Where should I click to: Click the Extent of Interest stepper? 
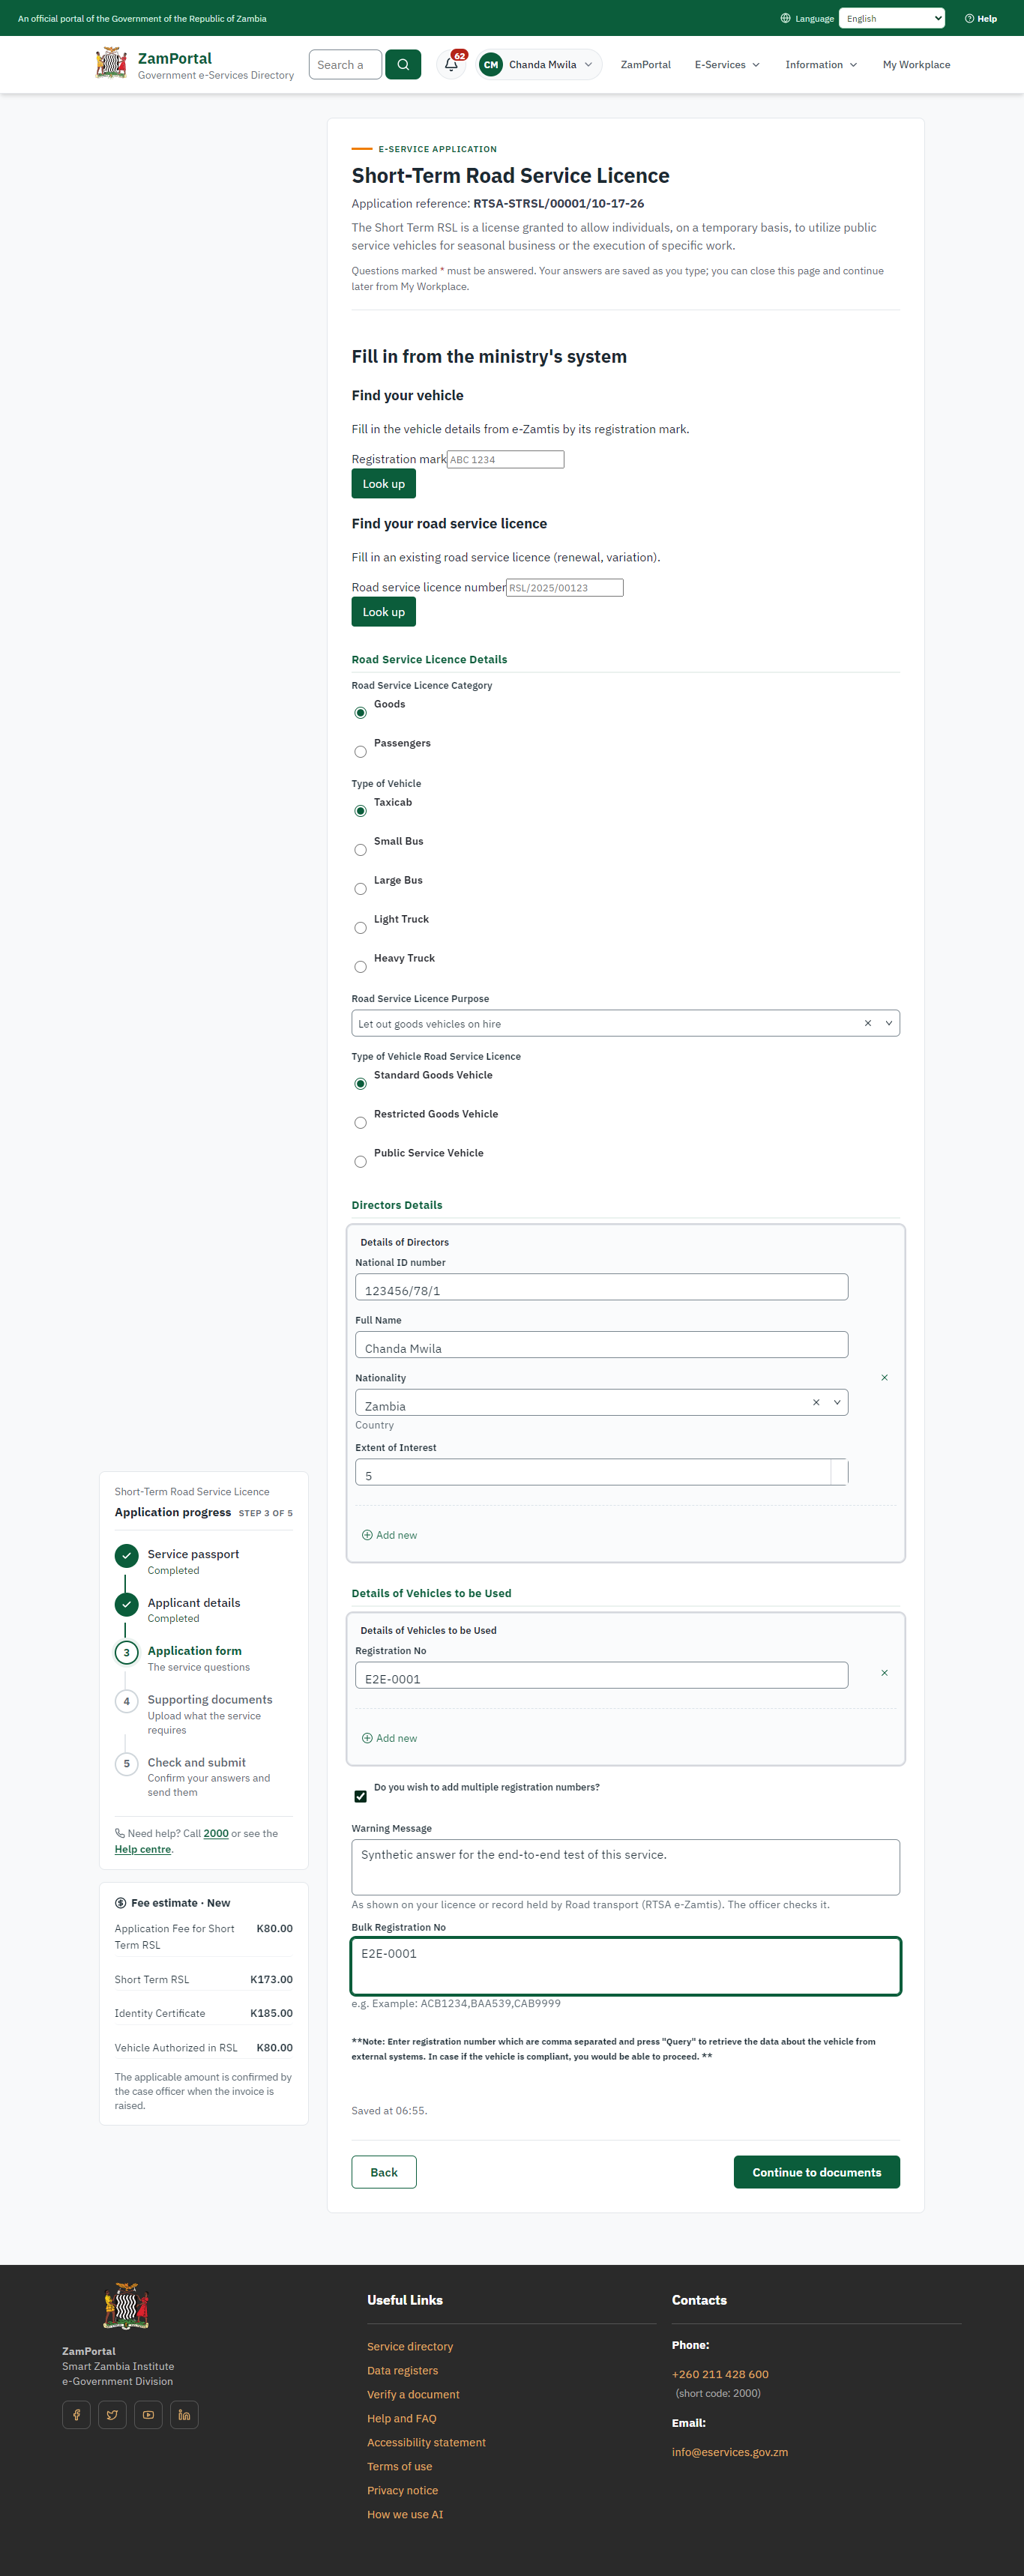[839, 1472]
